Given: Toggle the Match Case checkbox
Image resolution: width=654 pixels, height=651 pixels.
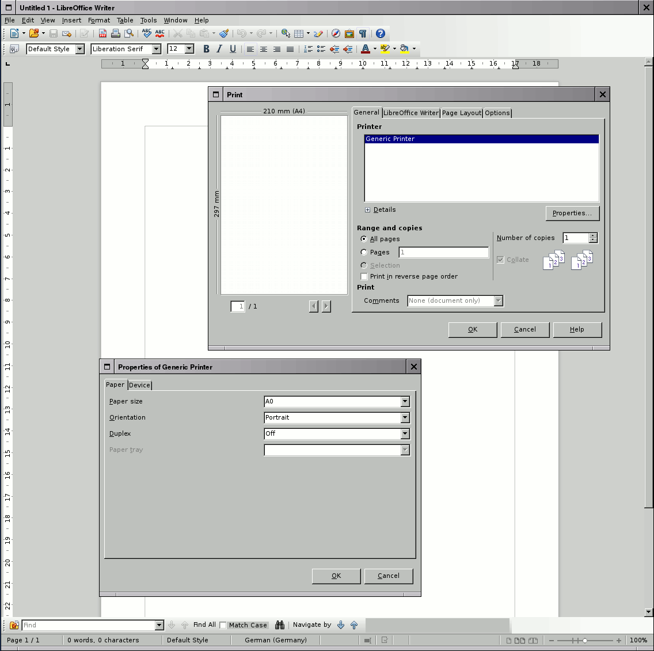Looking at the screenshot, I should coord(223,625).
